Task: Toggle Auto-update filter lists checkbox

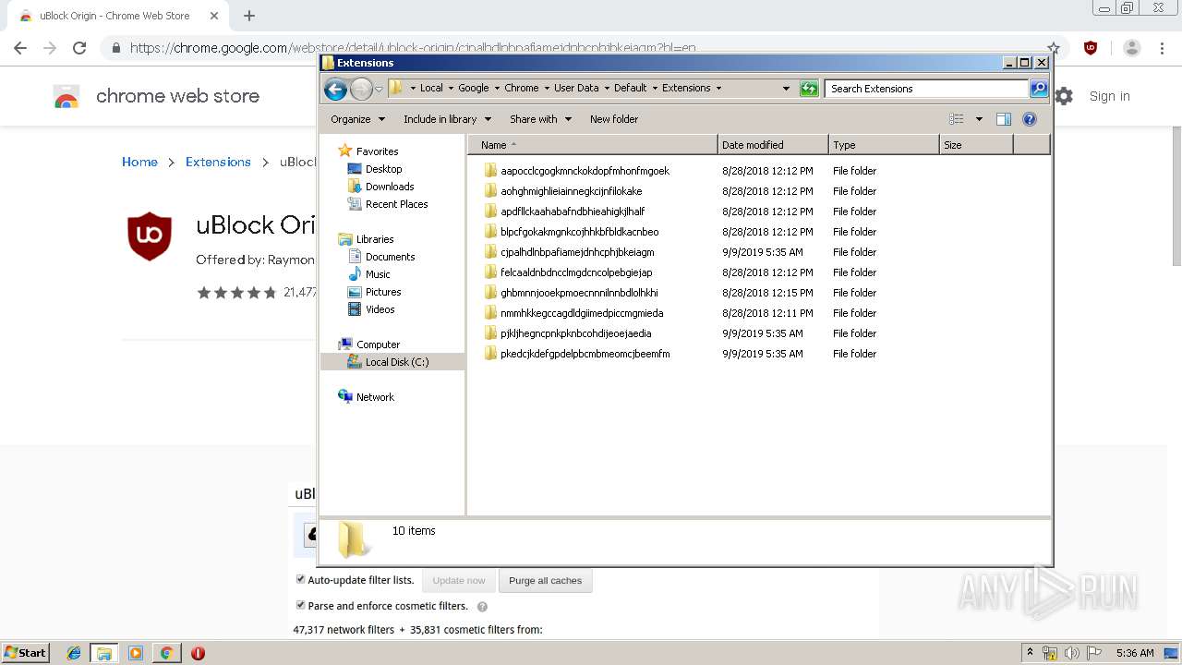Action: click(300, 579)
